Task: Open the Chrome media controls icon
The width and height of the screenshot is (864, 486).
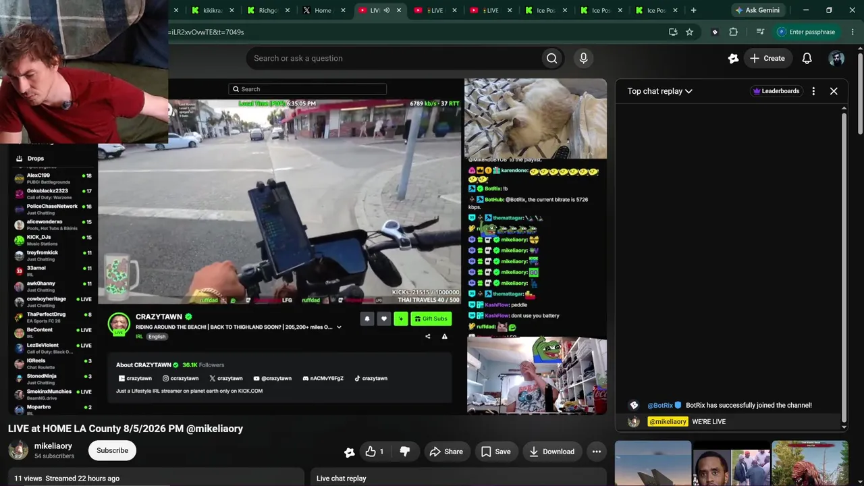Action: tap(760, 32)
